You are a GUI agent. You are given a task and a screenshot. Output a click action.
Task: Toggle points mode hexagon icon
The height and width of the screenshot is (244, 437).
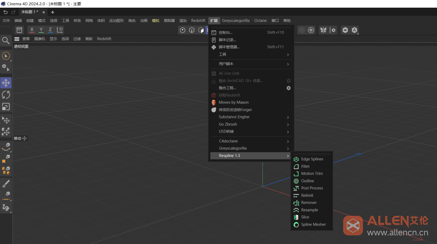(x=183, y=30)
